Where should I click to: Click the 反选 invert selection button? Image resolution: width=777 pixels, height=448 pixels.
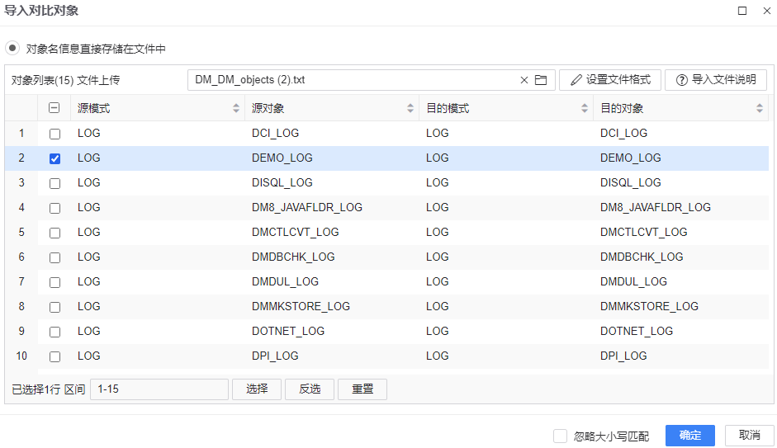pyautogui.click(x=310, y=389)
